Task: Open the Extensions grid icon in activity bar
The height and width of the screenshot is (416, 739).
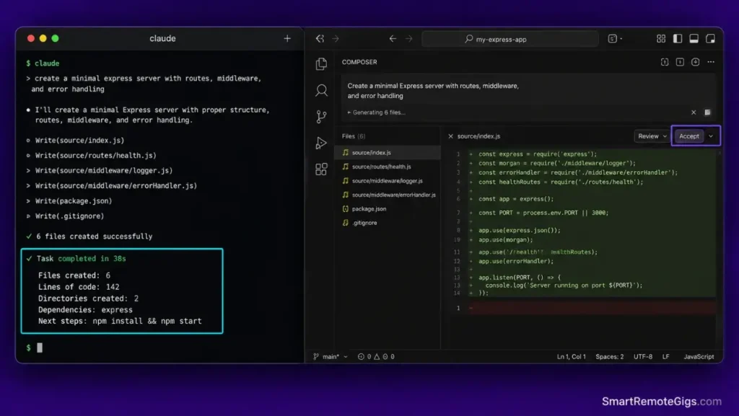Action: point(321,169)
